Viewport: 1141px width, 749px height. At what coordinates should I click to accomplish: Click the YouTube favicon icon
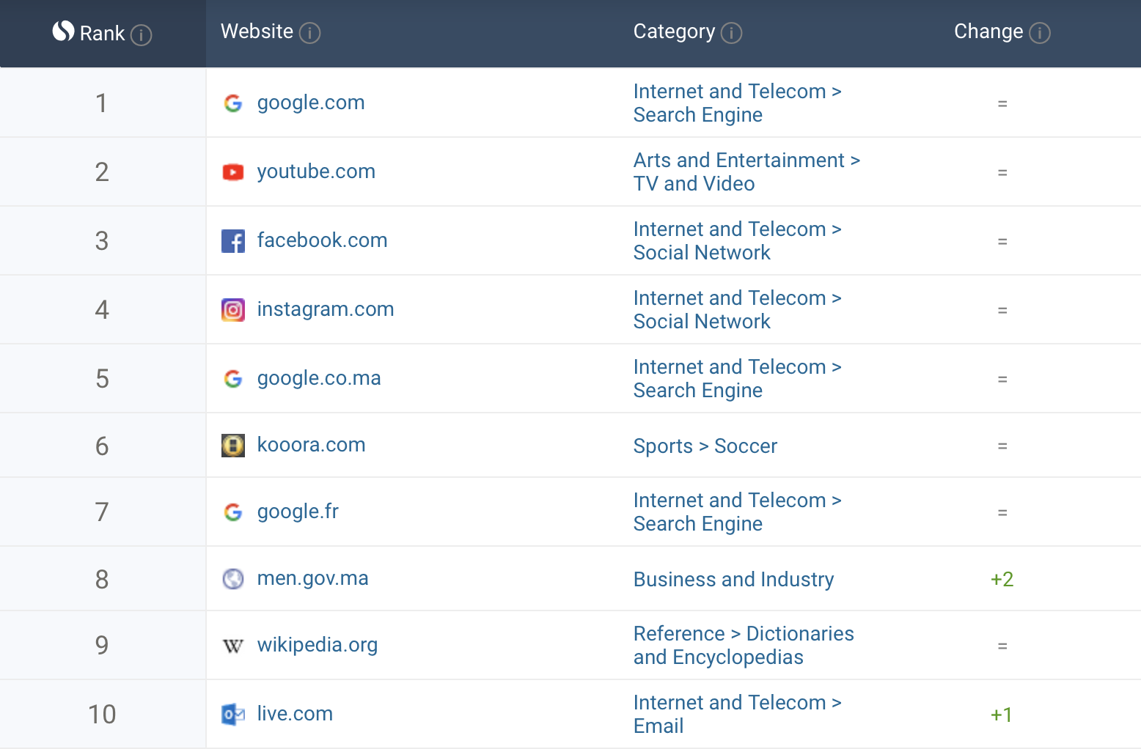coord(233,172)
